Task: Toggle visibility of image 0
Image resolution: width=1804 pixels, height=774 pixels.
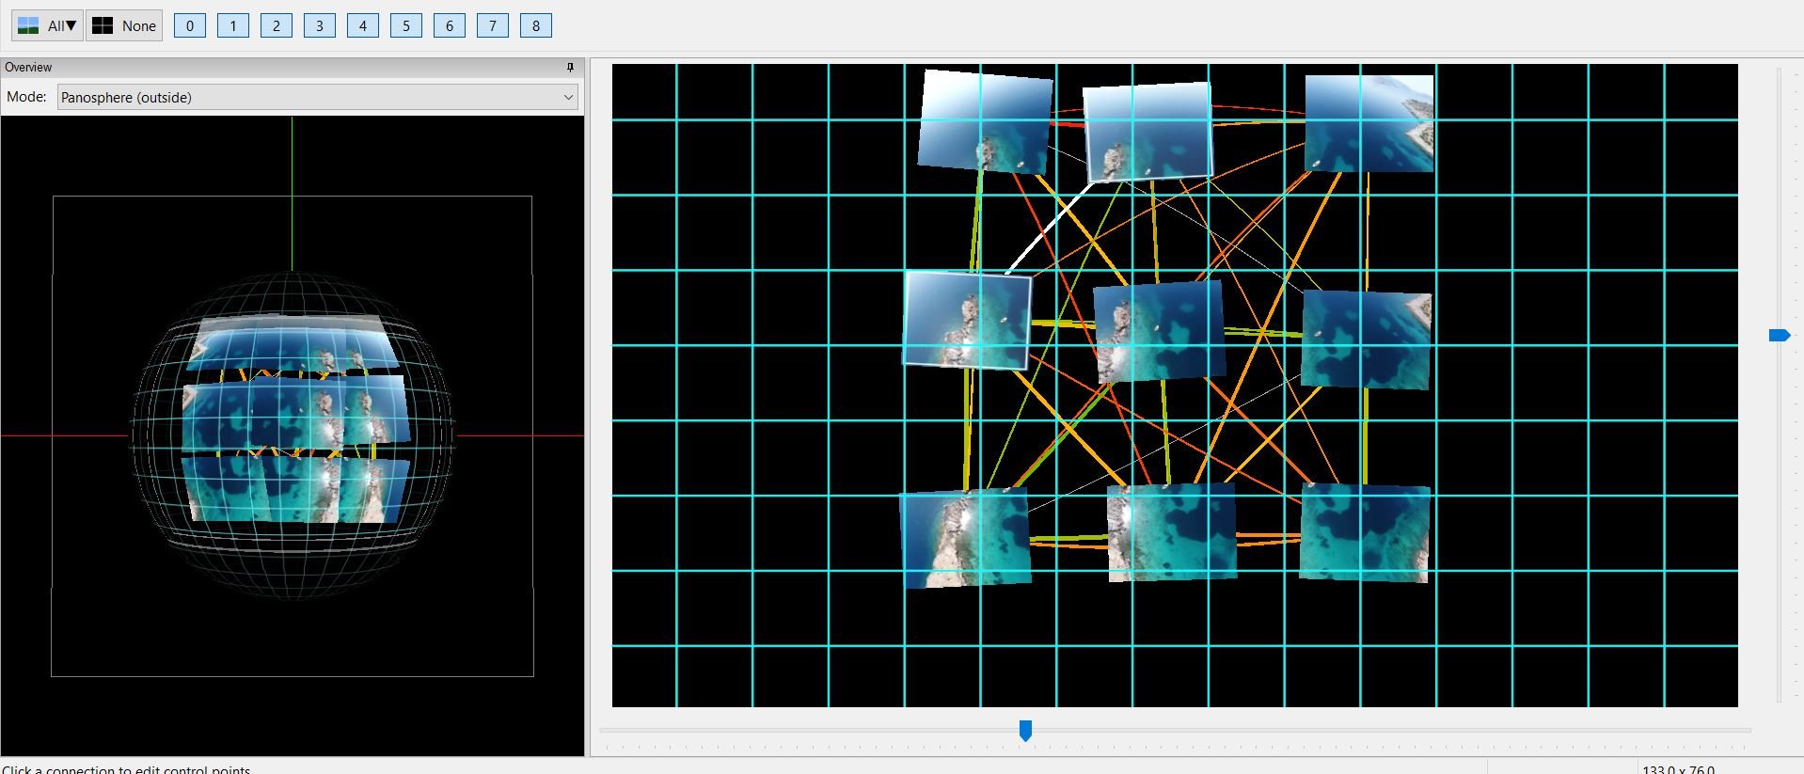Action: click(x=190, y=25)
